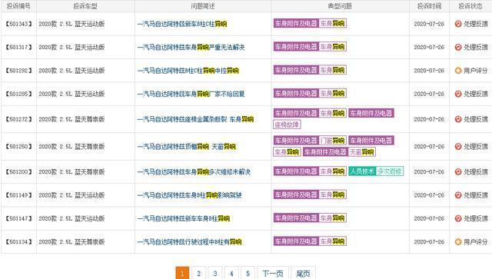The height and width of the screenshot is (279, 492).
Task: Click the 投诉时间 column header
Action: coord(429,6)
